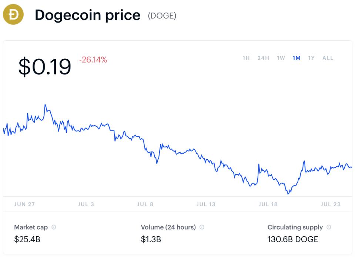This screenshot has height=257, width=355.
Task: Show the 1W price chart
Action: tap(281, 58)
